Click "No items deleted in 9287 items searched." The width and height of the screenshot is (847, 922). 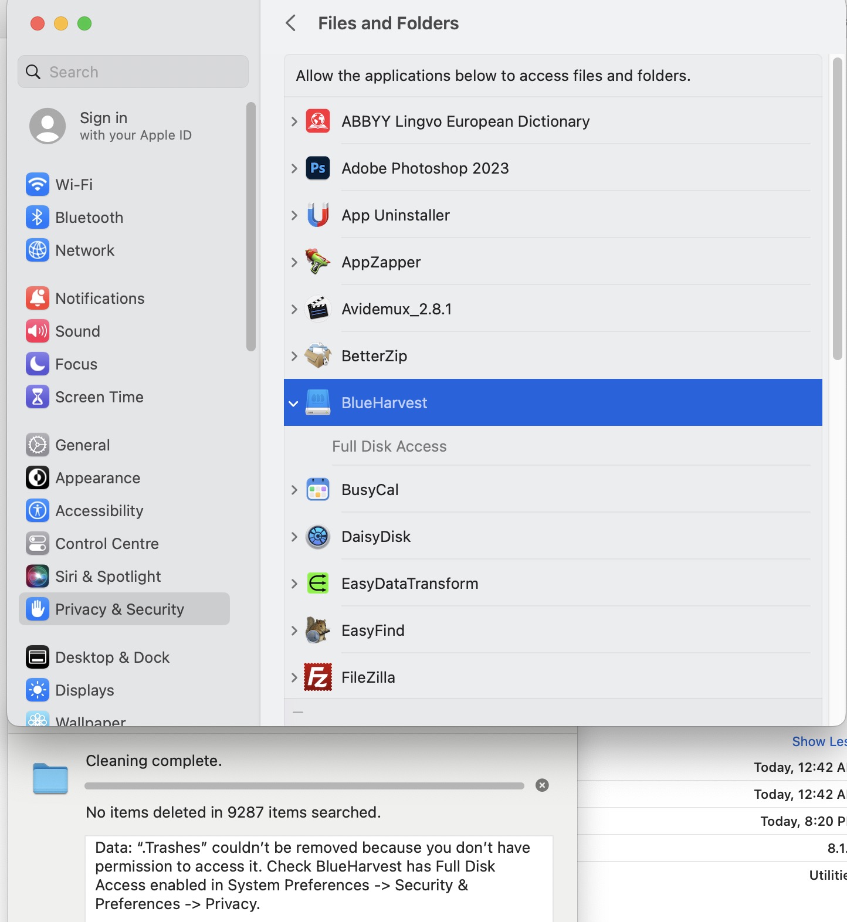click(233, 812)
